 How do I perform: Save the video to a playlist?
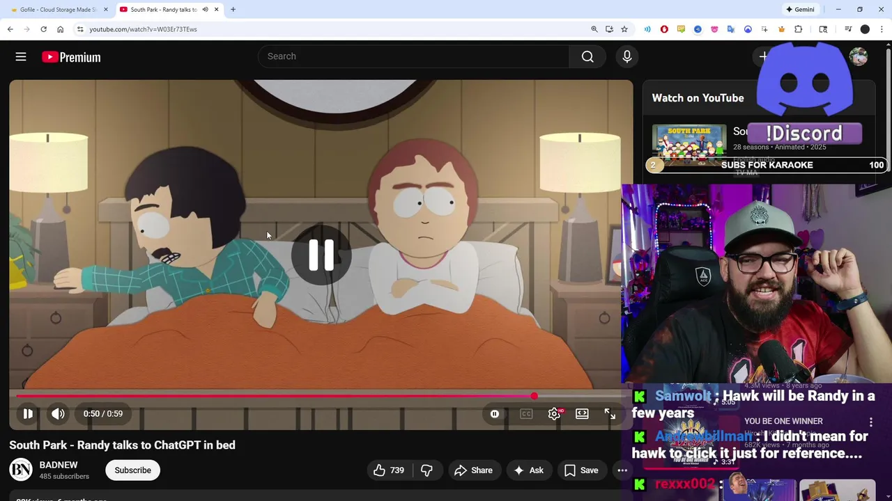coord(581,470)
